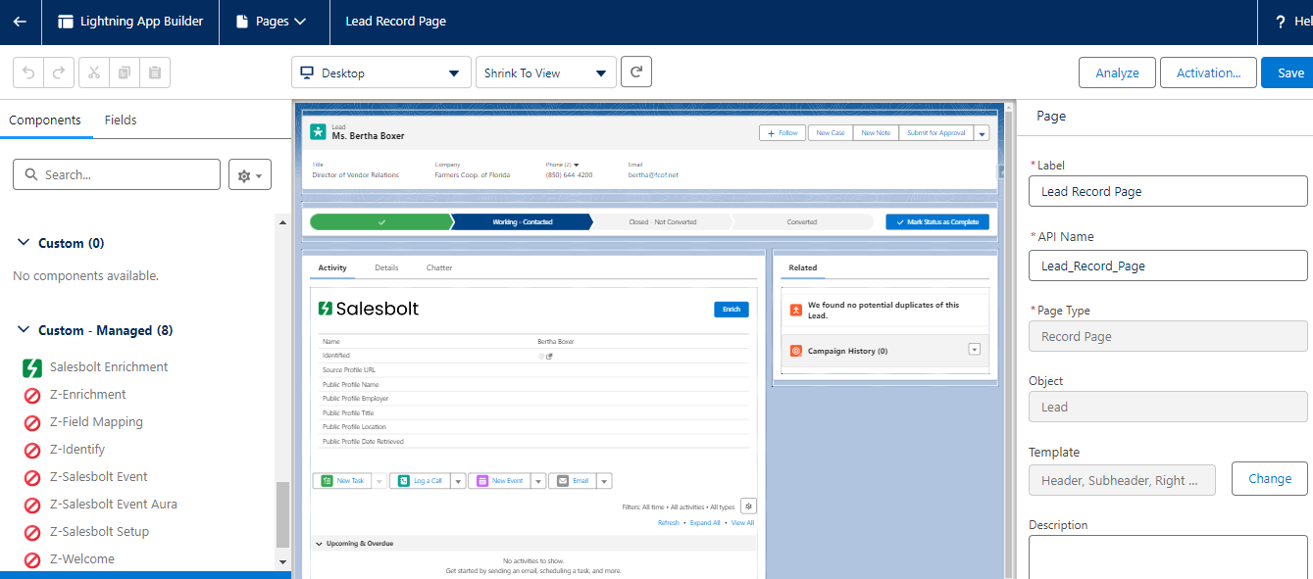Click the Change template button

(x=1270, y=479)
